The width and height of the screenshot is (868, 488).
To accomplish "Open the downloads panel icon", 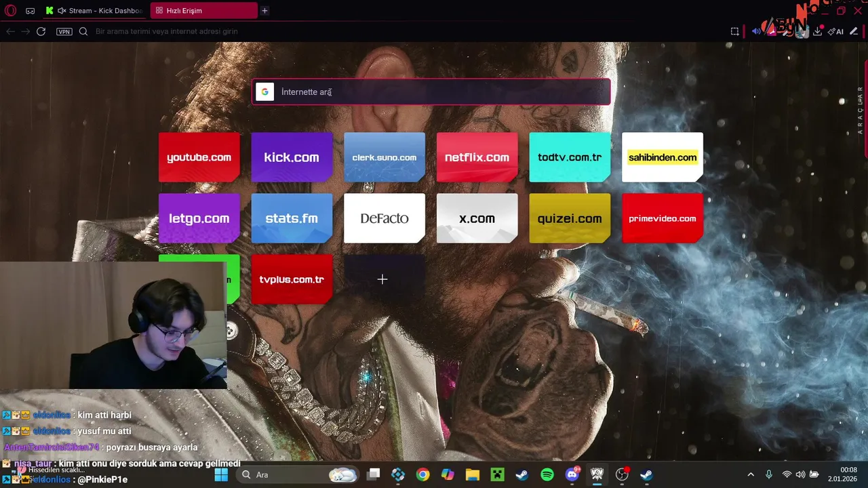I will pos(818,31).
